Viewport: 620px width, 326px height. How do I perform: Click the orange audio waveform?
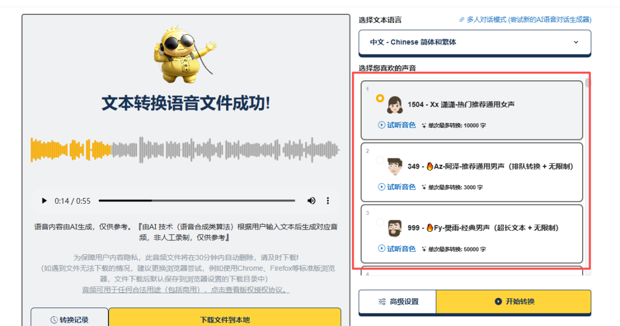[x=71, y=150]
